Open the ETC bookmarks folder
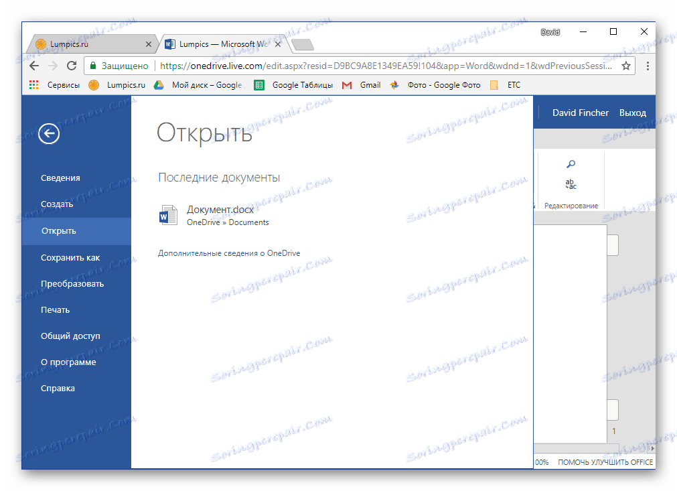The width and height of the screenshot is (677, 491). click(506, 85)
